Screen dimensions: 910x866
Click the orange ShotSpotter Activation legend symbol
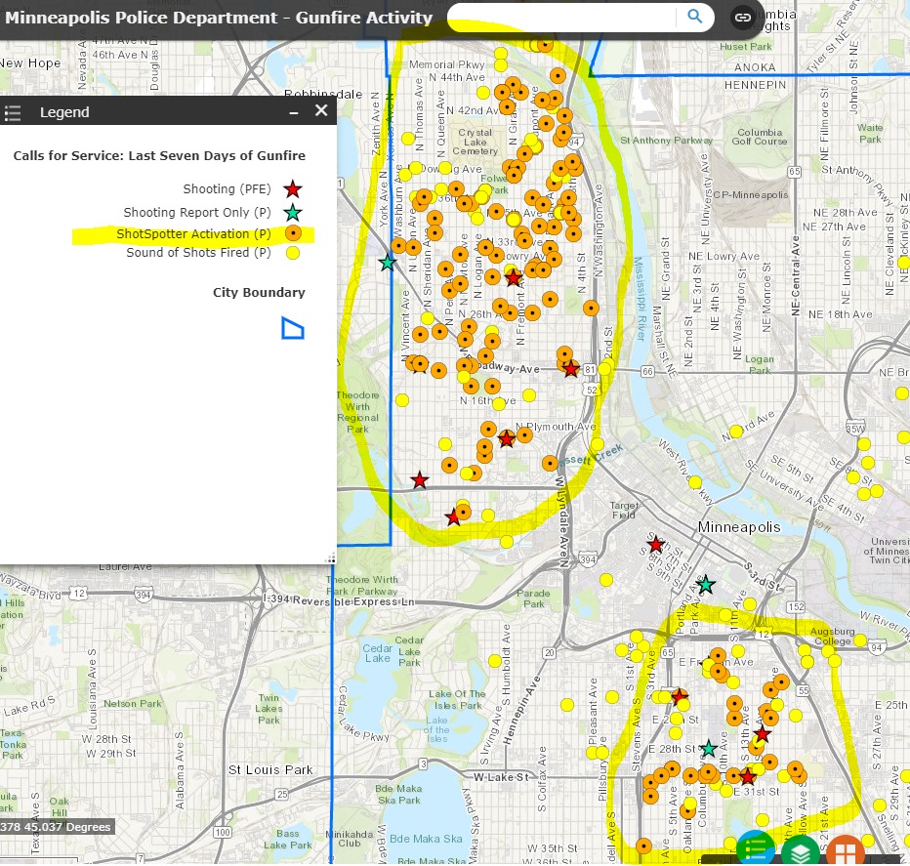click(293, 233)
